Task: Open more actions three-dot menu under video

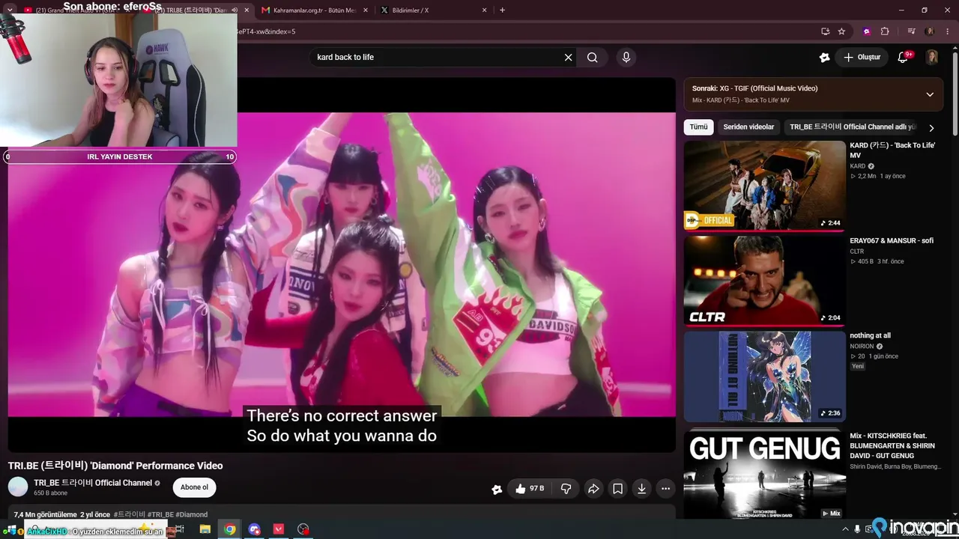Action: [x=665, y=489]
